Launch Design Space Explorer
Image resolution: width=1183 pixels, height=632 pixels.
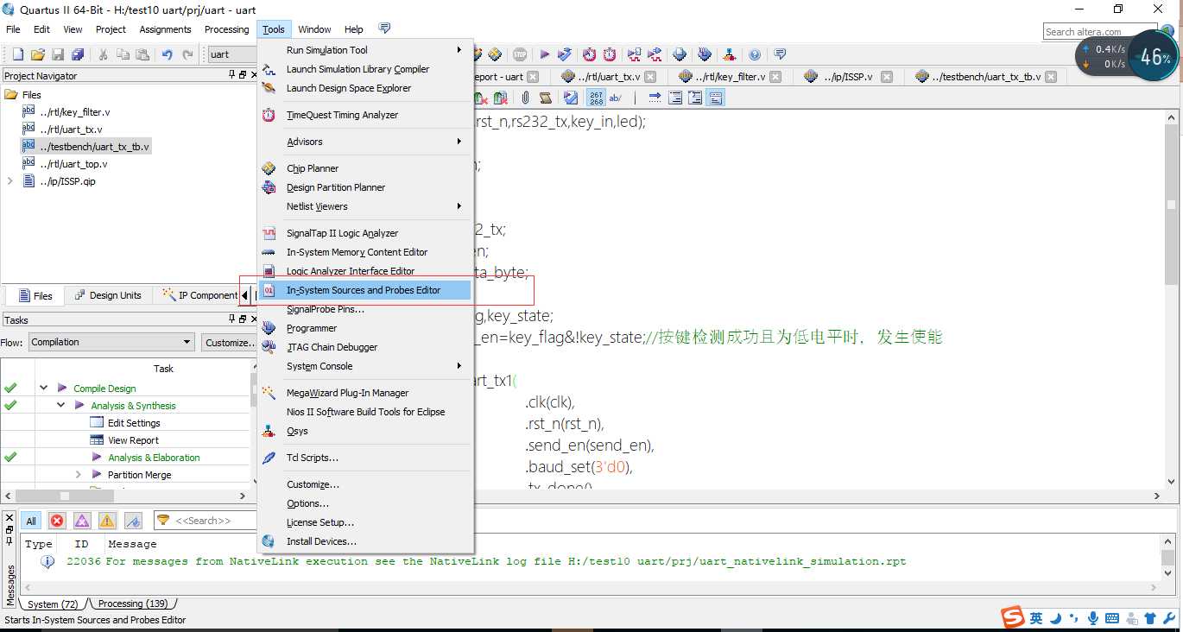pos(349,88)
